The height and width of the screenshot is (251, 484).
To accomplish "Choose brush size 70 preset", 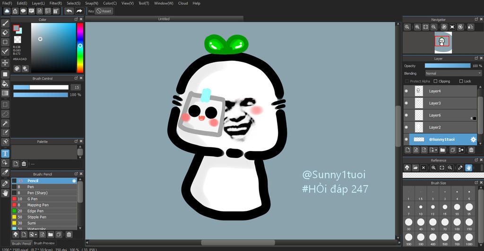I will [445, 224].
